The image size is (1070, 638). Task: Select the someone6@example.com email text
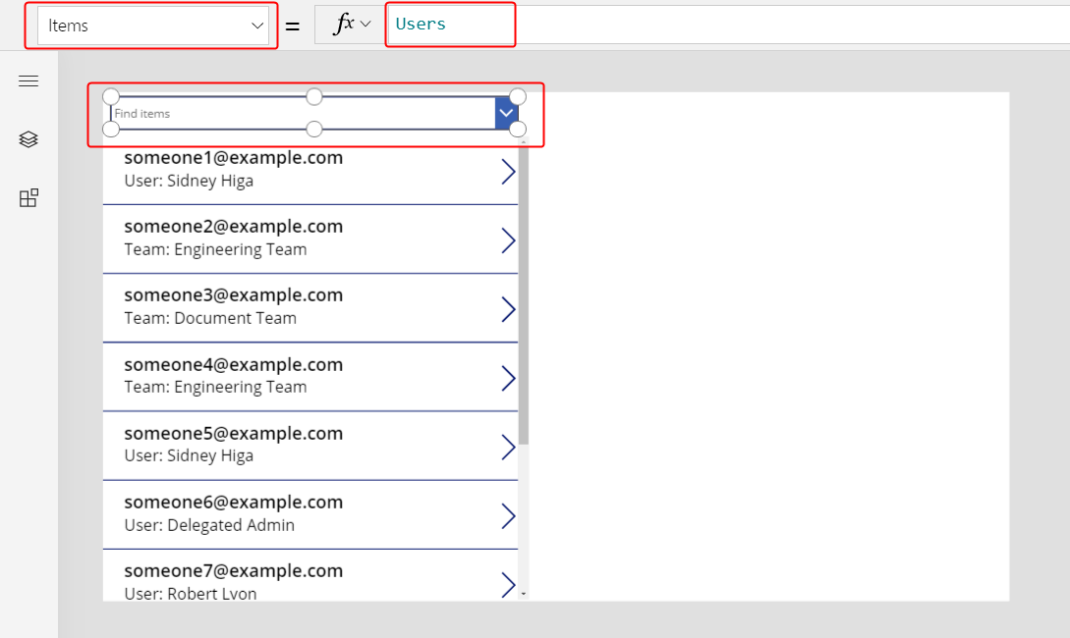(234, 503)
